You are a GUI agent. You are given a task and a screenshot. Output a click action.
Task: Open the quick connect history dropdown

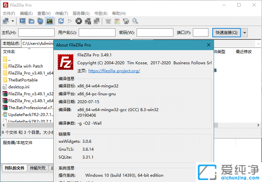245,33
